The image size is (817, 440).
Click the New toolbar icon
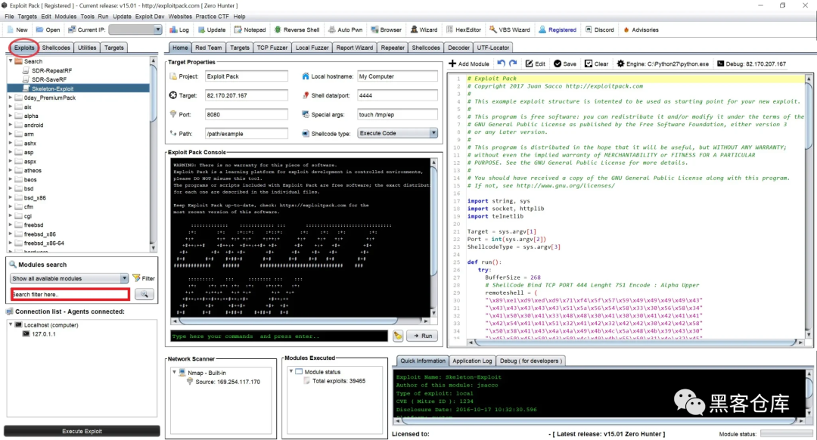tap(11, 29)
